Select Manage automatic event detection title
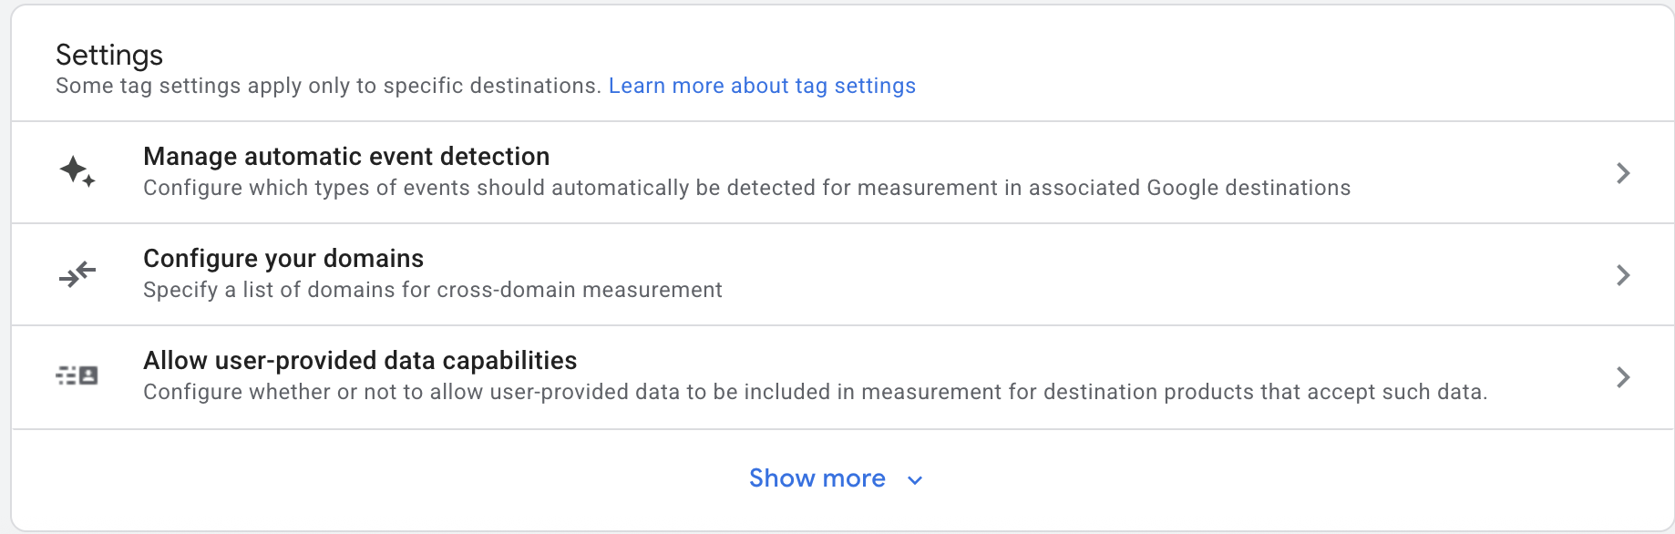Image resolution: width=1675 pixels, height=534 pixels. tap(346, 157)
